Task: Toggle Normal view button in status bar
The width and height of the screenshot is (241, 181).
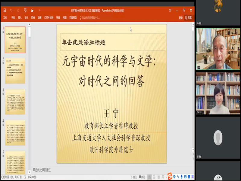Action: [x=150, y=177]
